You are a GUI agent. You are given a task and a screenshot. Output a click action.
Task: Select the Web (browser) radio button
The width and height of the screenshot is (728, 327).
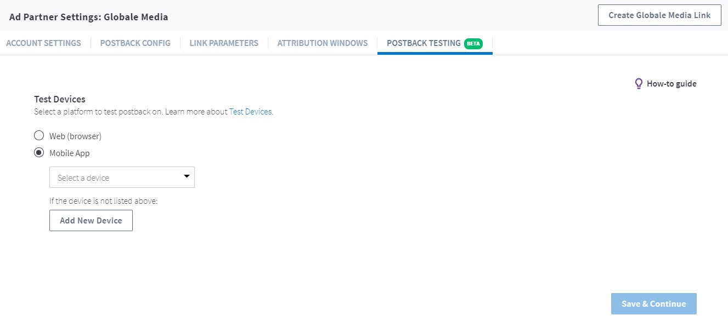tap(39, 136)
